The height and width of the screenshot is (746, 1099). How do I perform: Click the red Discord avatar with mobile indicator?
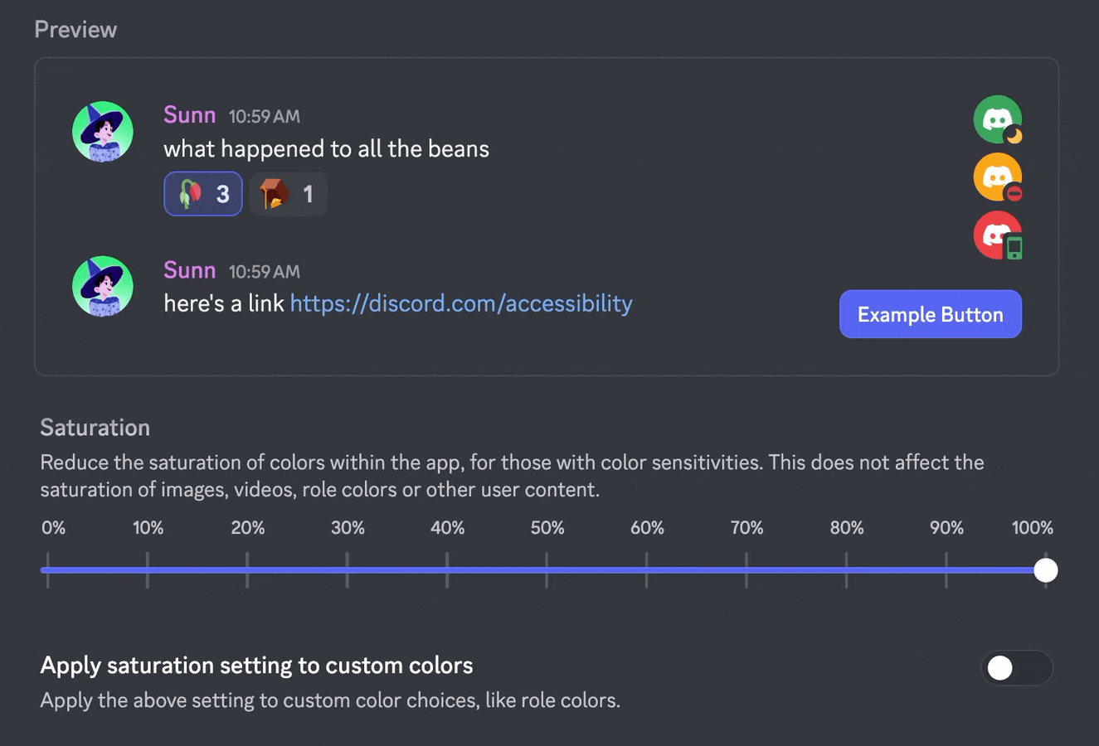(997, 235)
